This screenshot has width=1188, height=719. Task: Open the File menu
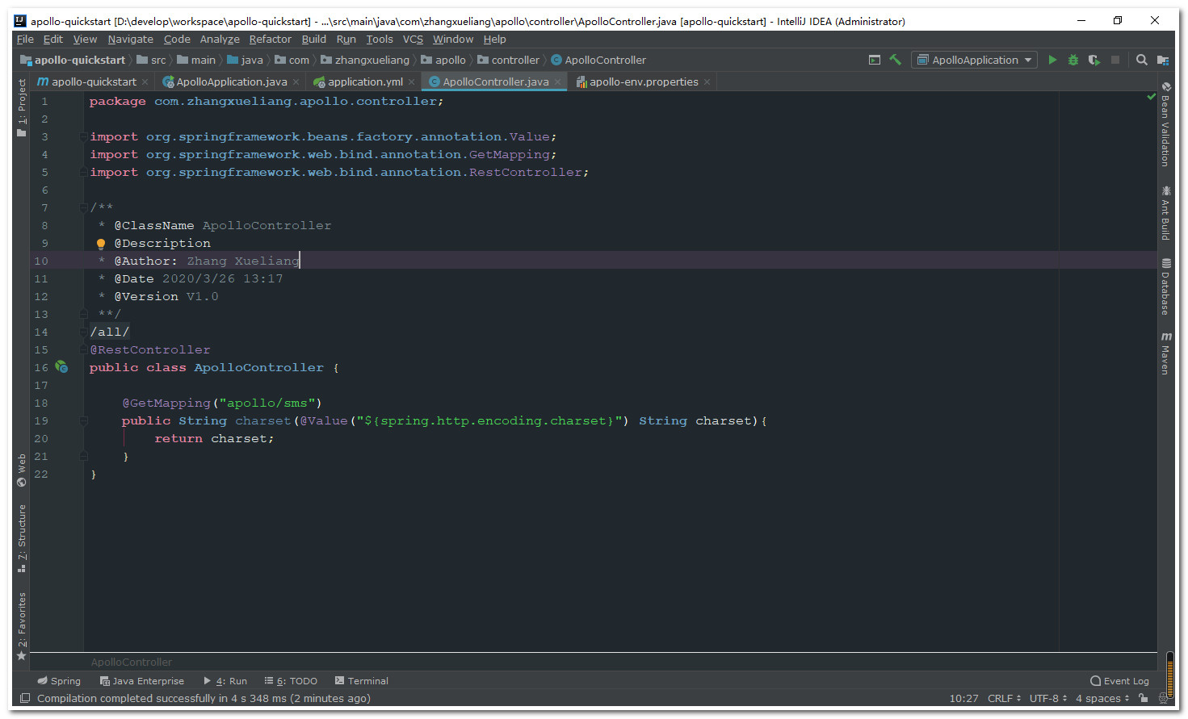coord(25,39)
